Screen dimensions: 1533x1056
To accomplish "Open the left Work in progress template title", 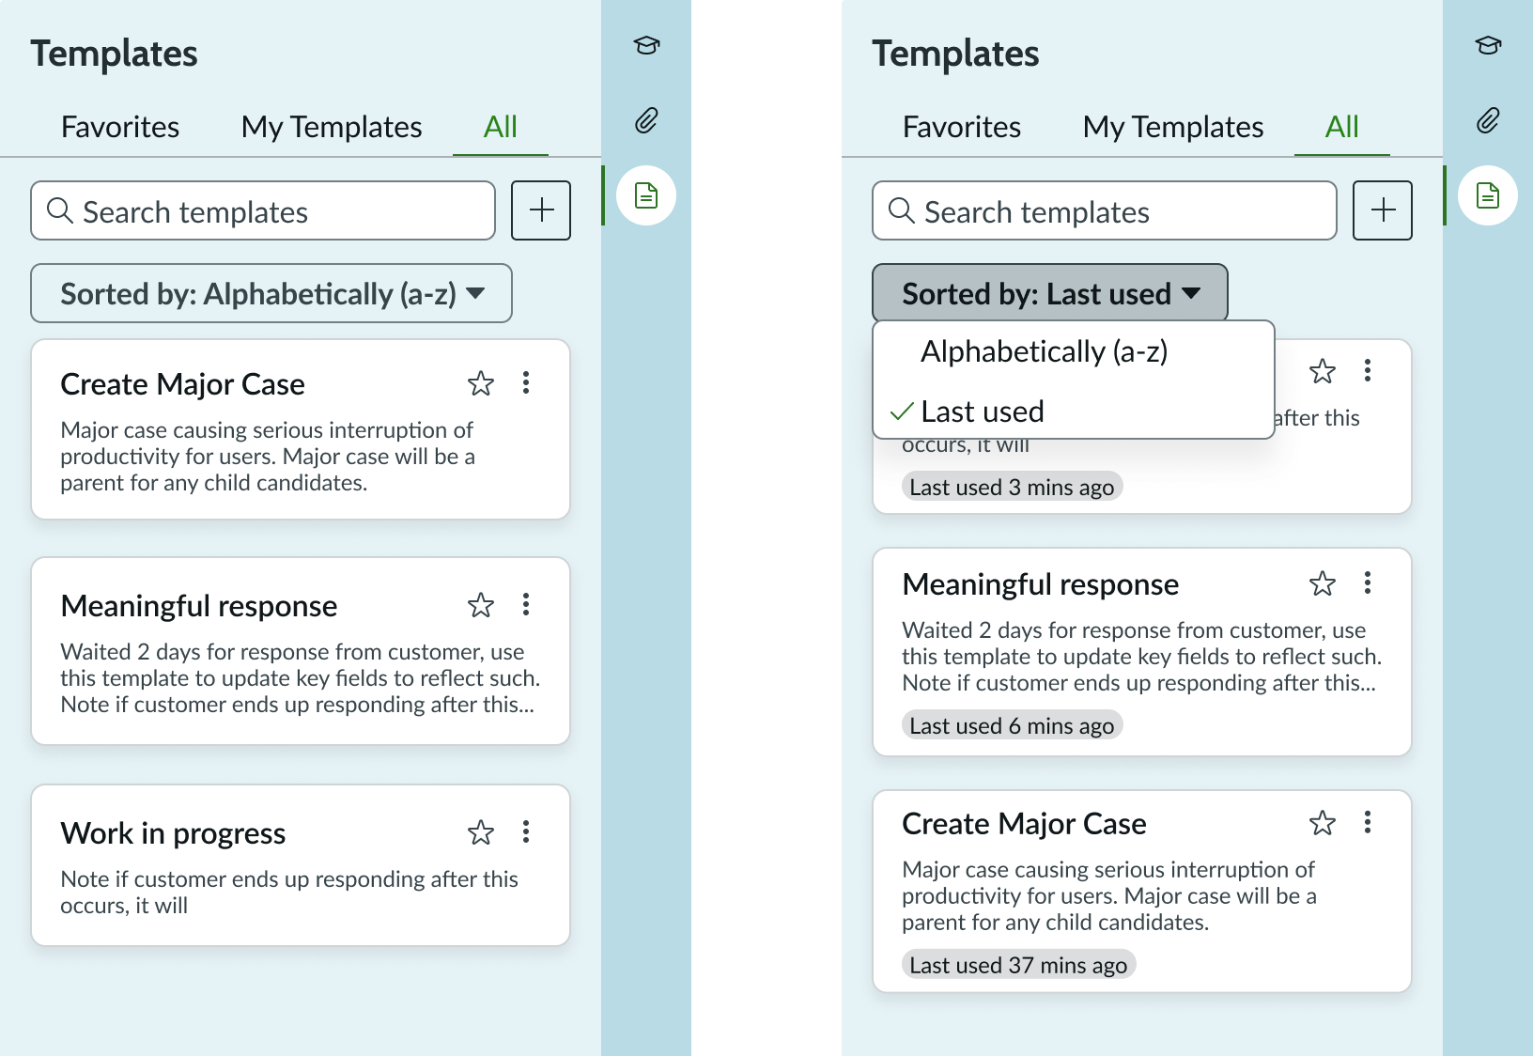I will [x=173, y=833].
